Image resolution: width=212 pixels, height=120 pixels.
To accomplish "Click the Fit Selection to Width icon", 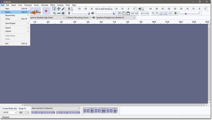I will [161, 13].
